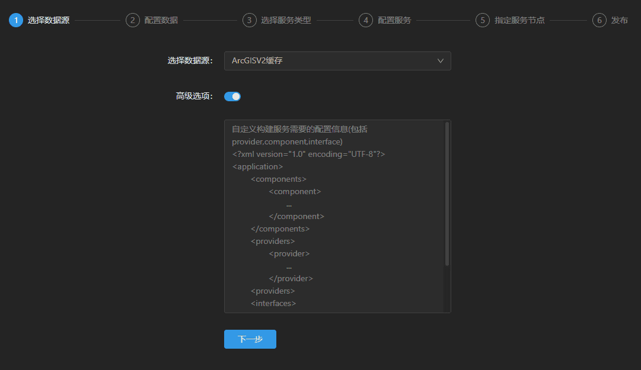The image size is (641, 370).
Task: Click the 选择数据源: field label
Action: pos(190,60)
